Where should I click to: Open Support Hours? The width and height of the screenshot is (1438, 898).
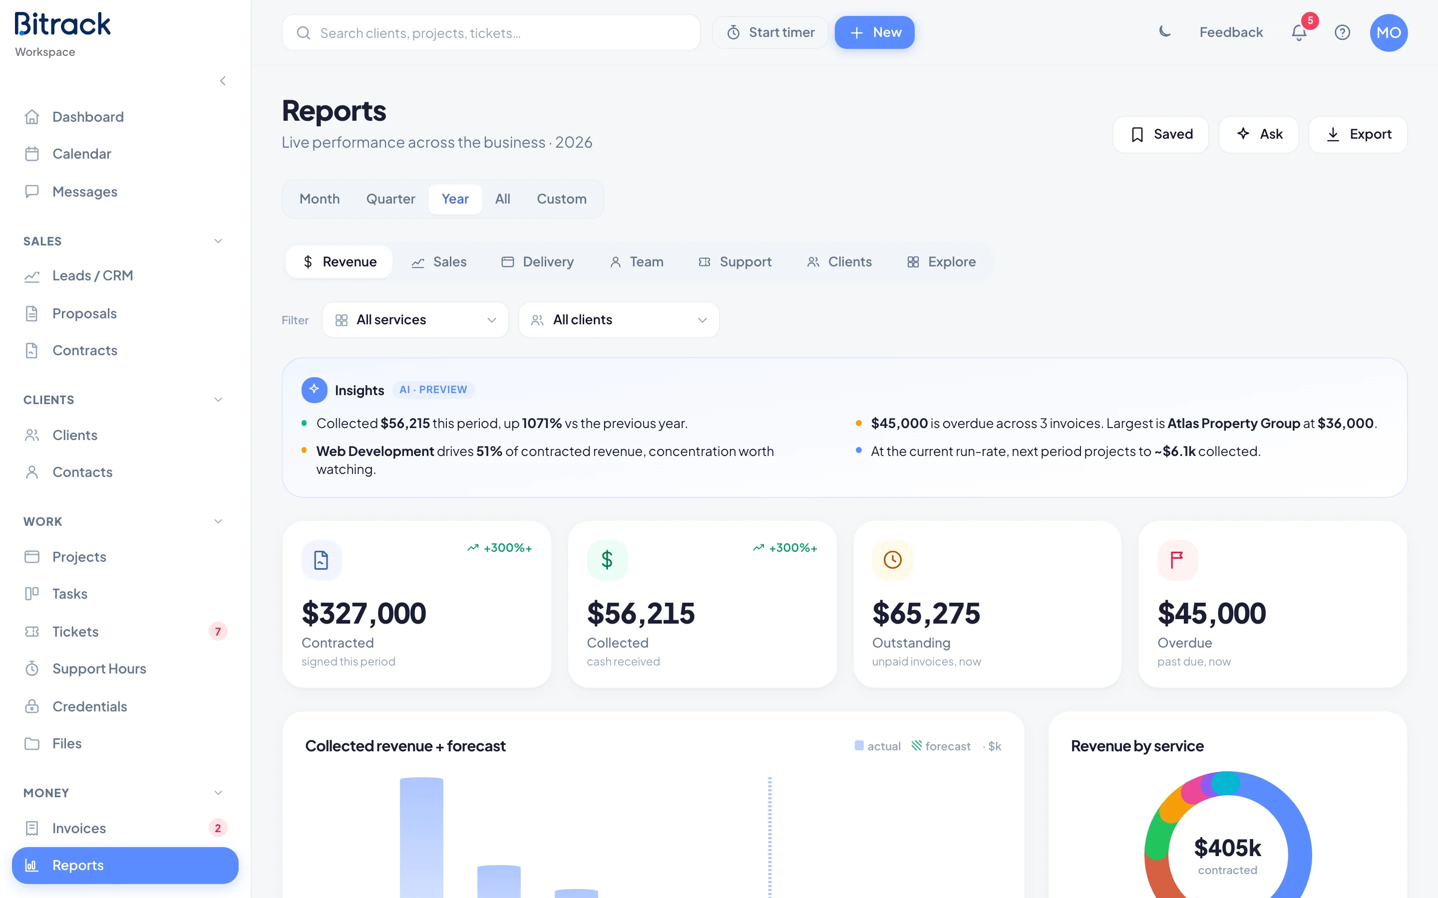(x=125, y=669)
